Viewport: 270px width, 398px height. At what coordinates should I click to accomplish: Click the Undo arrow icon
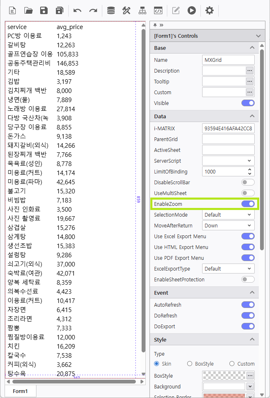pyautogui.click(x=77, y=10)
